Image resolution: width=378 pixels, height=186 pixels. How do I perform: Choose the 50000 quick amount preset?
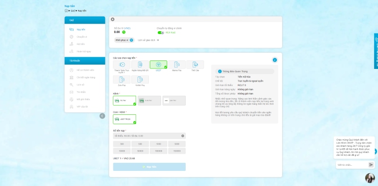pyautogui.click(x=140, y=151)
